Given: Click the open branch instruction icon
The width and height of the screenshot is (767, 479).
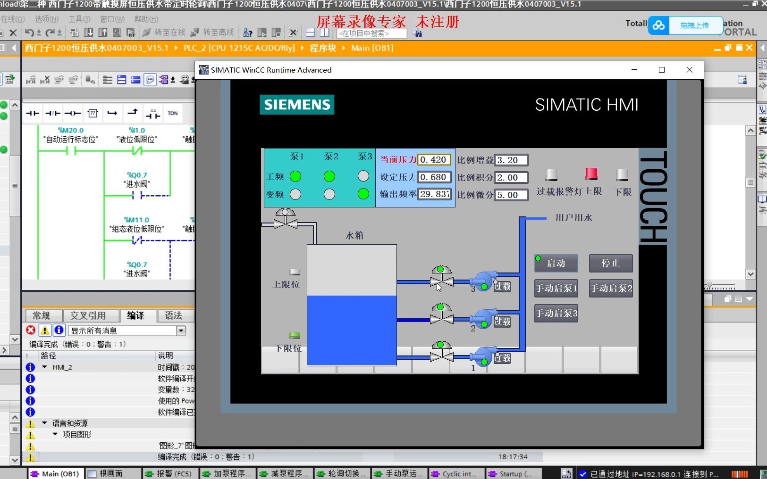Looking at the screenshot, I should 112,113.
